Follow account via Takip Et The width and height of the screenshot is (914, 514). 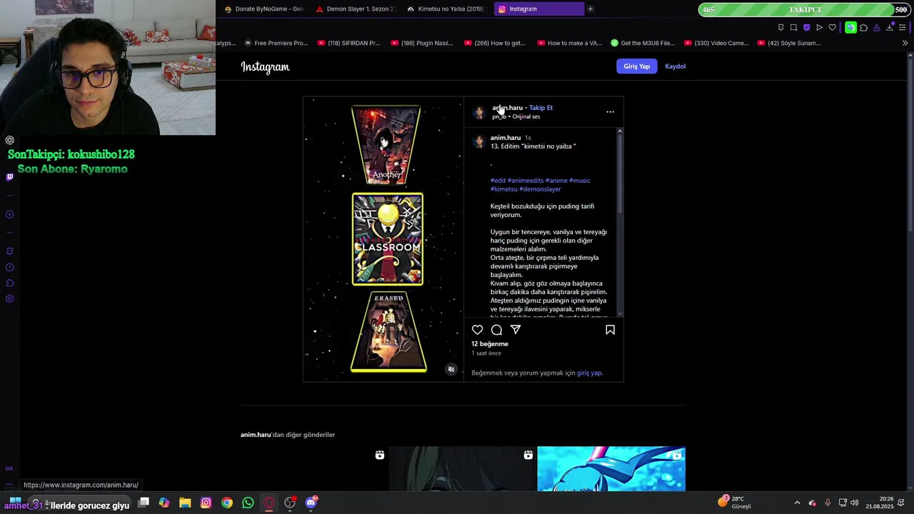click(x=541, y=108)
